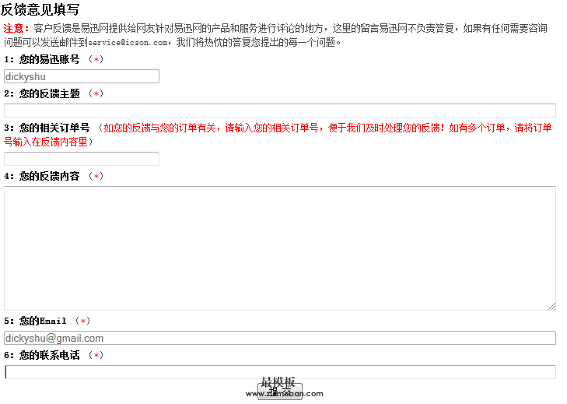The image size is (567, 404).
Task: Click the Email field showing dickyshu@gmail.com
Action: [280, 338]
